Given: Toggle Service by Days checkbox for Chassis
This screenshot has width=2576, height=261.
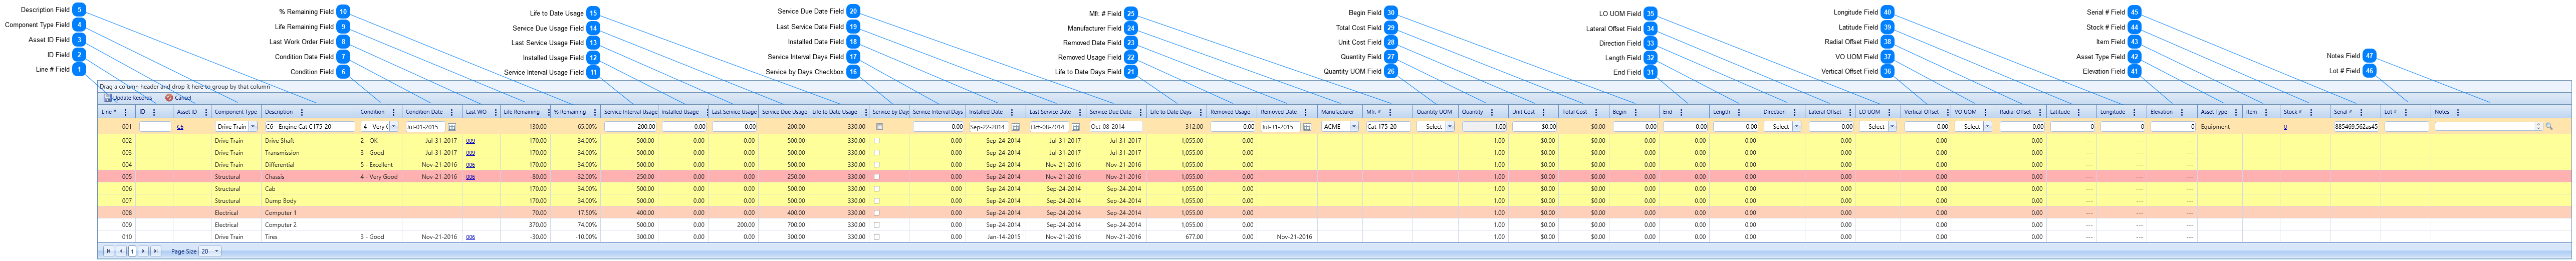Looking at the screenshot, I should tap(877, 177).
